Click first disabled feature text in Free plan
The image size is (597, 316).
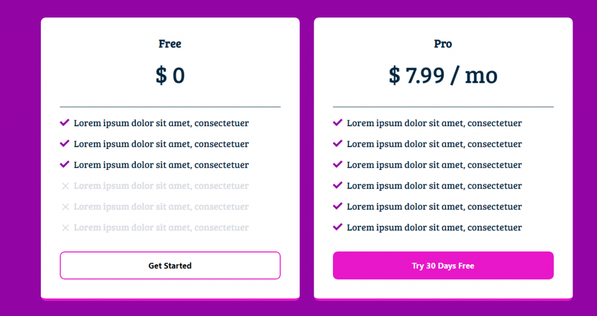point(161,186)
